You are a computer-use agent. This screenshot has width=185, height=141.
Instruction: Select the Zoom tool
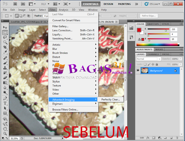point(5,134)
